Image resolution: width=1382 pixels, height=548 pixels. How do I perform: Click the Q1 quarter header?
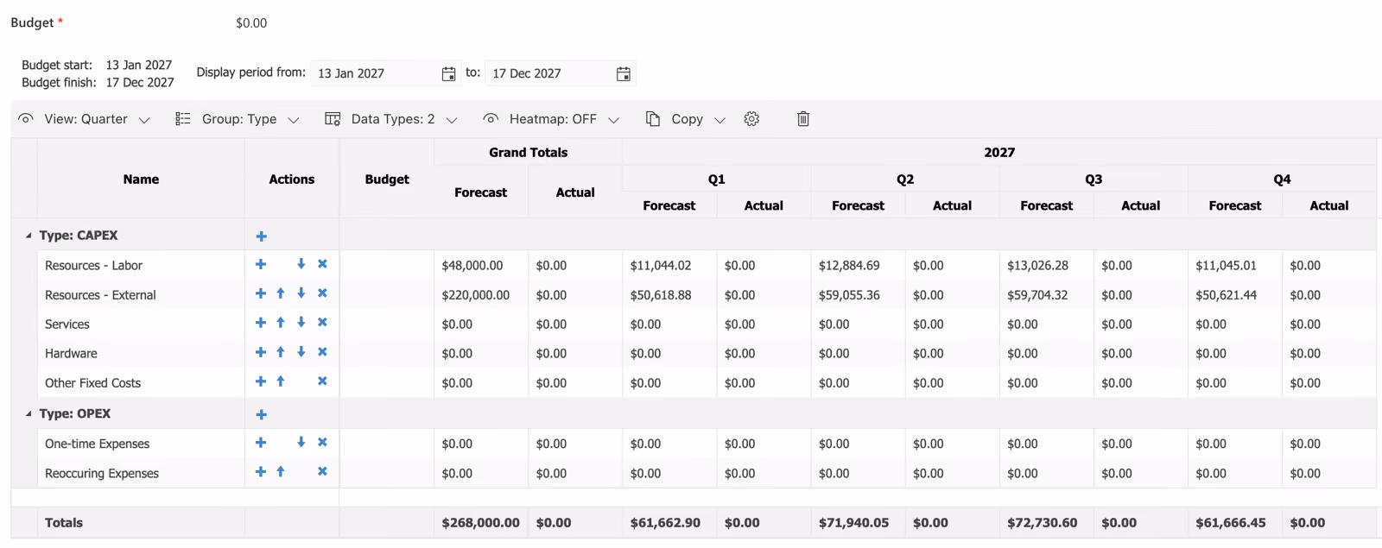click(716, 180)
